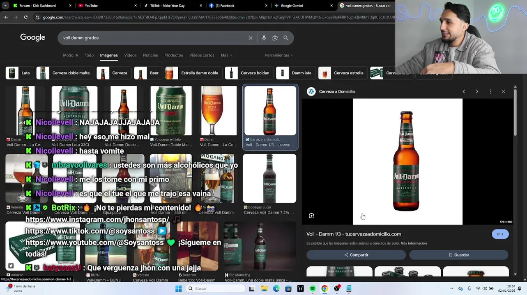Close the image preview panel
527x295 pixels.
[x=503, y=91]
